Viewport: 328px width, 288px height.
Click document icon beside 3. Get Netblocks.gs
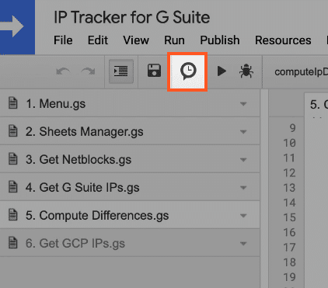click(x=13, y=158)
